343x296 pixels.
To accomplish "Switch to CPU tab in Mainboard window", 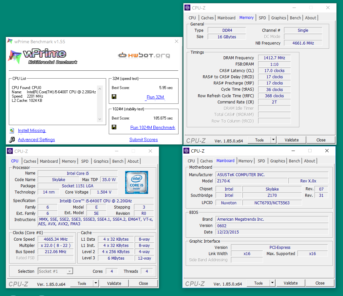I will (x=191, y=161).
